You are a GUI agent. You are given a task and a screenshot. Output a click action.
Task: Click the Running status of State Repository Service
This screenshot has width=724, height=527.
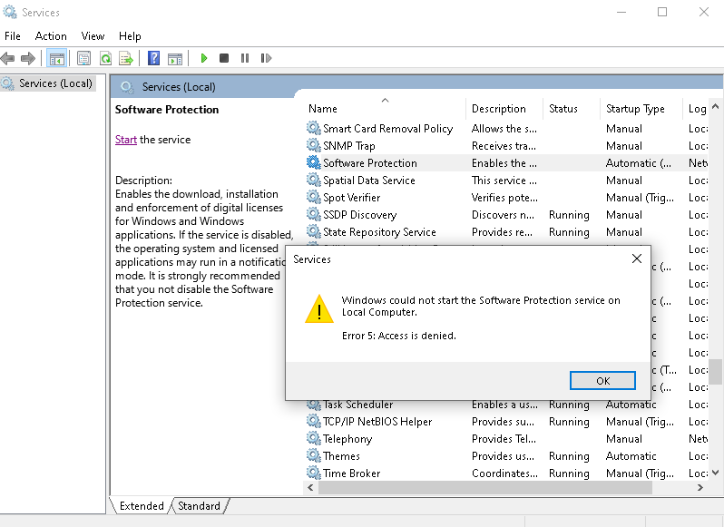569,231
